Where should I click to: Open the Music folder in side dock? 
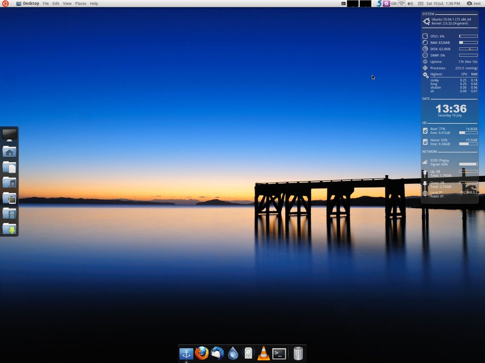tap(9, 182)
